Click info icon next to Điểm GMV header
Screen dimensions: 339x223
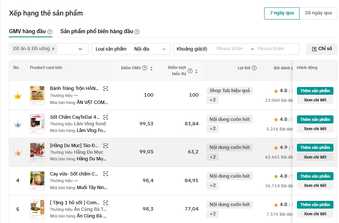tap(145, 68)
